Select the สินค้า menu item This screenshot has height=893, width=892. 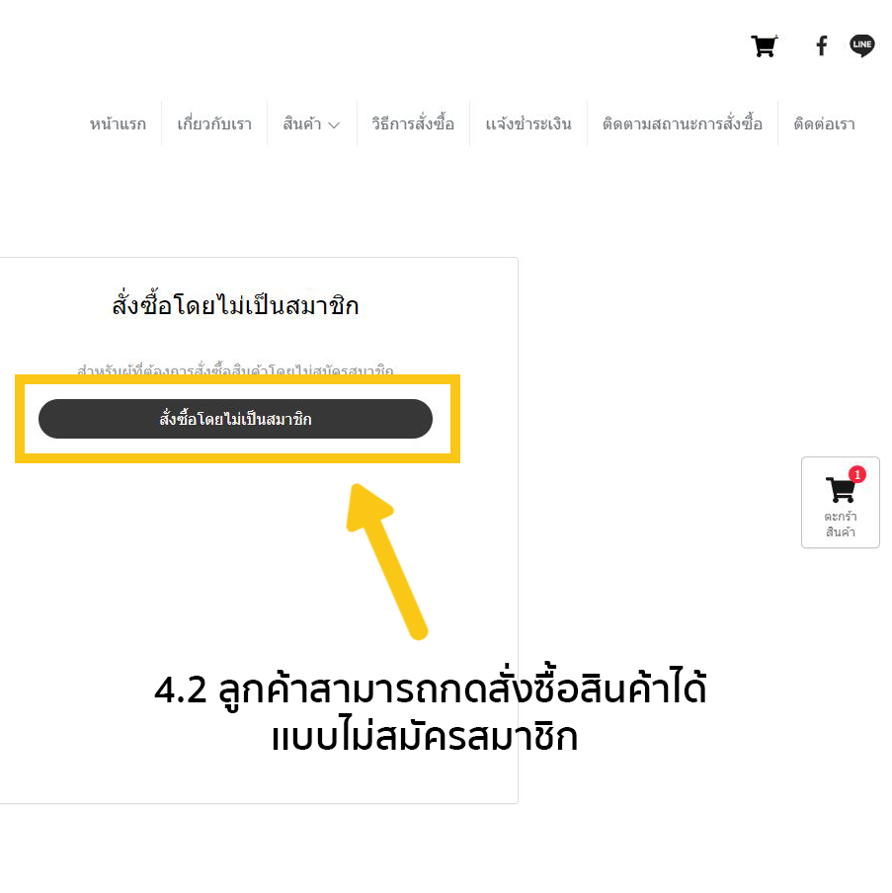tap(302, 123)
